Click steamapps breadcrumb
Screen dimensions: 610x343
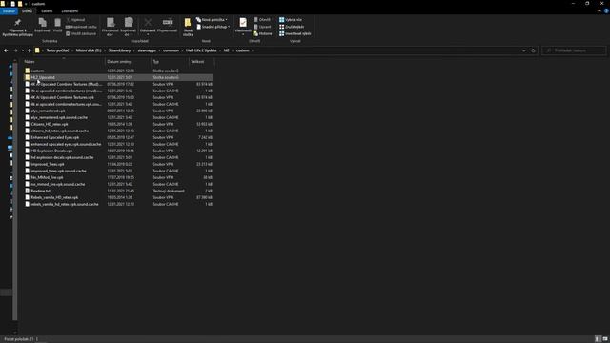pyautogui.click(x=147, y=50)
